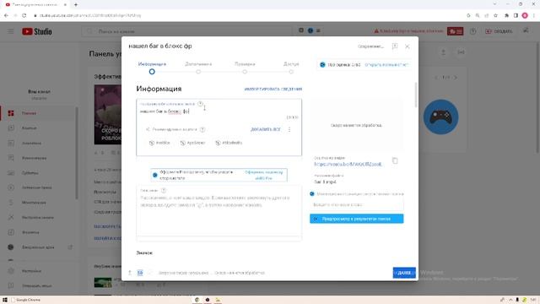The image size is (540, 304).
Task: Bookmark this page with star icon
Action: click(x=495, y=15)
